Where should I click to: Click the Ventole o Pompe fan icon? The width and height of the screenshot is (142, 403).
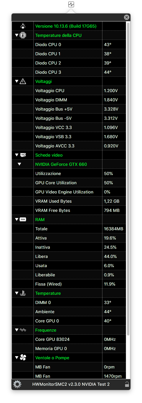coord(23,358)
